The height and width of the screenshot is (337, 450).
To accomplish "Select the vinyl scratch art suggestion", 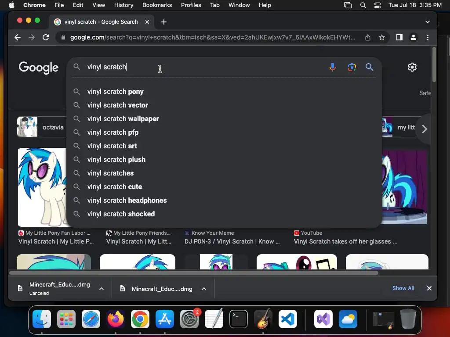I will [x=224, y=146].
